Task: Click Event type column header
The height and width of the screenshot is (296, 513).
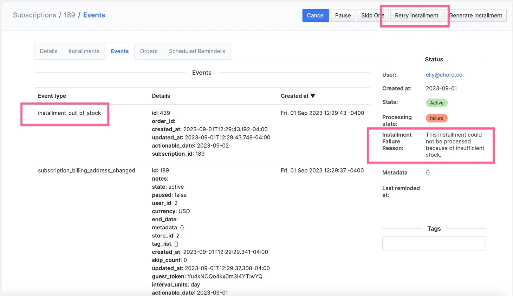Action: point(52,96)
